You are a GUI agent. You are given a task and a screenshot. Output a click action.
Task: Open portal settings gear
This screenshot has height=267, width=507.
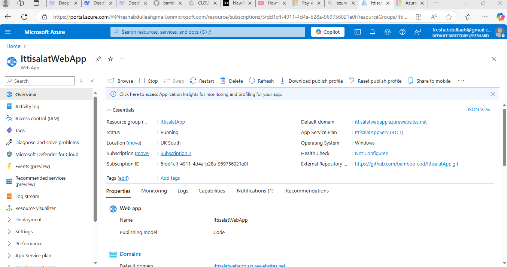388,32
